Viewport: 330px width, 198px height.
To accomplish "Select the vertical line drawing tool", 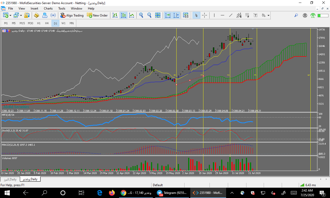I will (214, 15).
